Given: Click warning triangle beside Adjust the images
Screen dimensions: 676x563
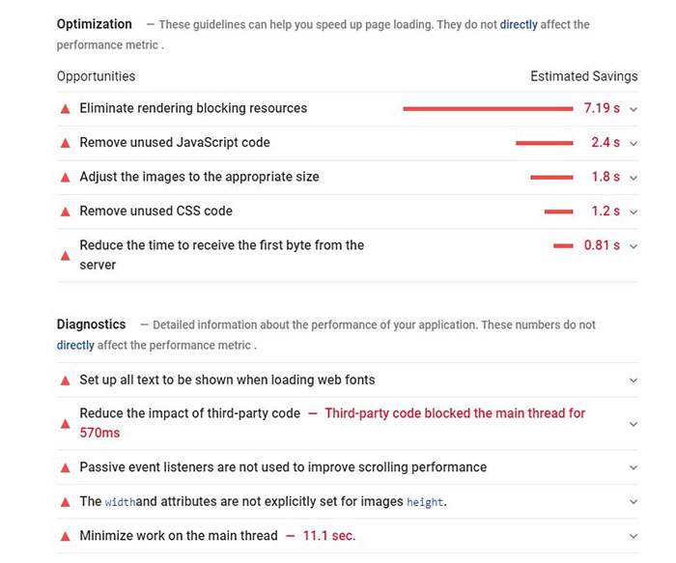Looking at the screenshot, I should 66,178.
